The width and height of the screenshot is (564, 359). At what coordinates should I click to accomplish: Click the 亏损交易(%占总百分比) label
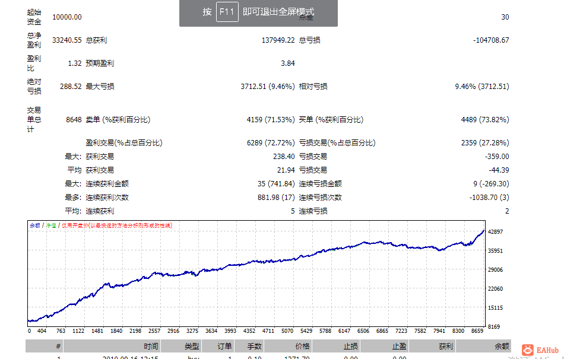click(x=337, y=142)
